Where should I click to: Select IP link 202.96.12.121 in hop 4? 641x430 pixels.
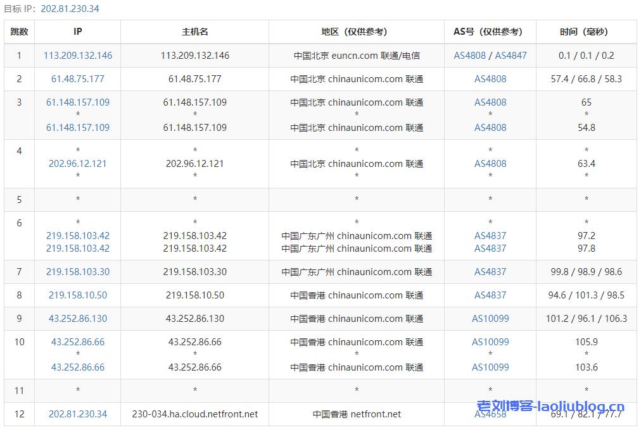[78, 164]
